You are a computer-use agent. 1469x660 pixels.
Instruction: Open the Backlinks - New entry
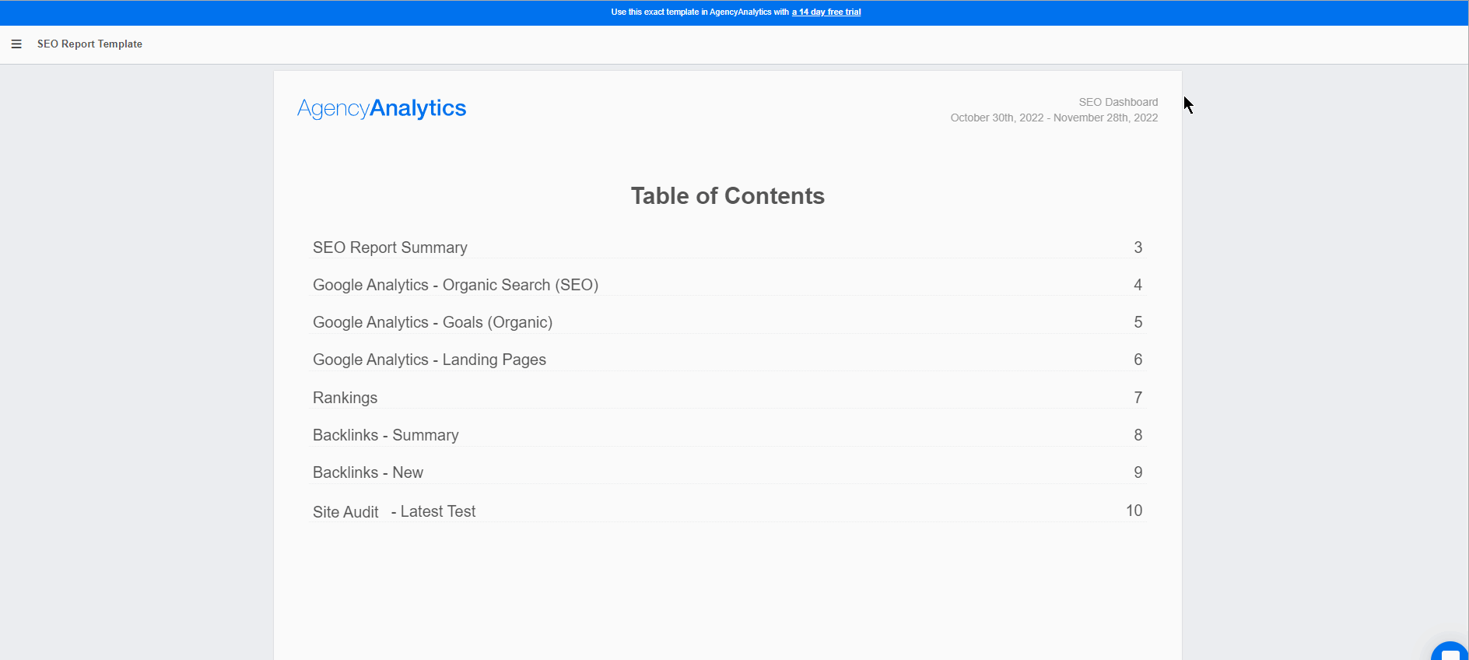367,472
